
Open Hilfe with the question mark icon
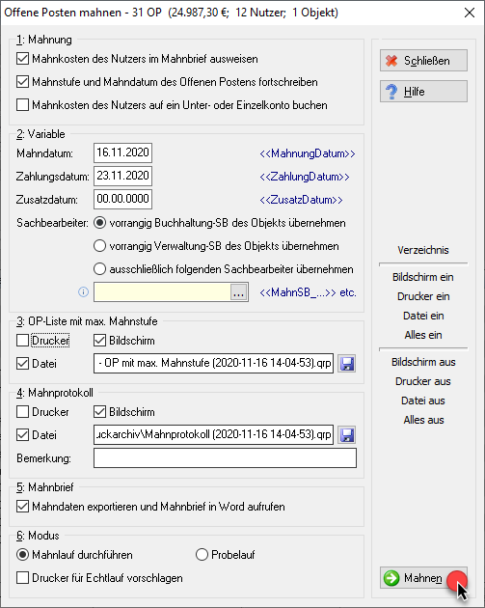423,92
